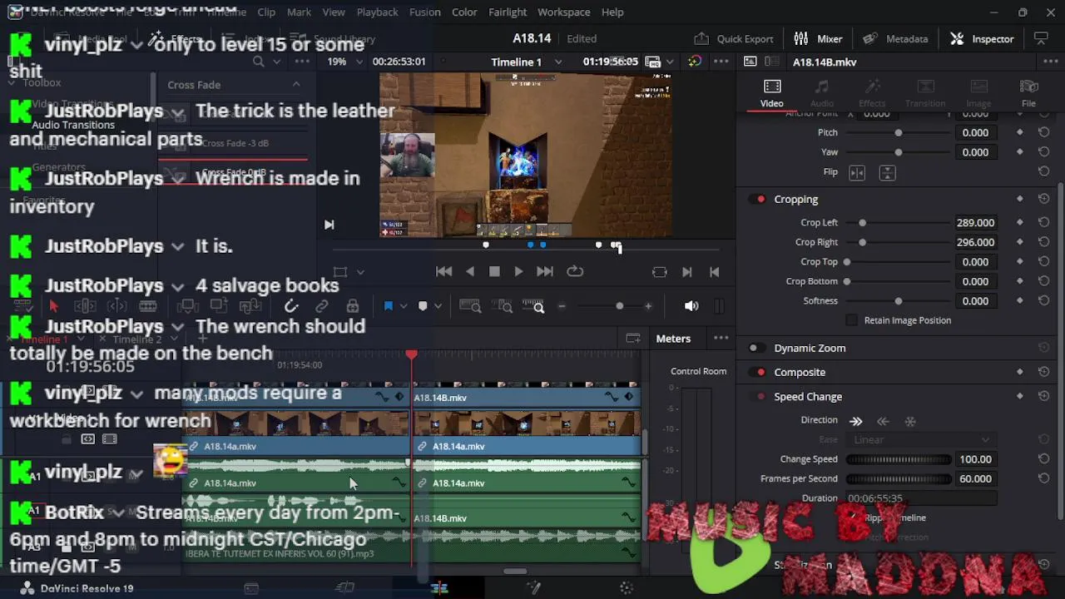Open the Fusion menu
This screenshot has width=1065, height=599.
[424, 12]
